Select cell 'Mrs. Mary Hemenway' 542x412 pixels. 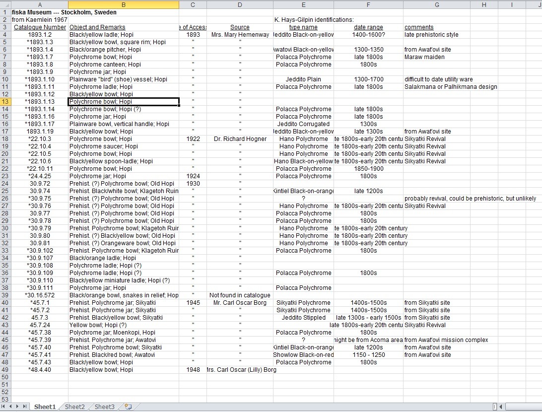[240, 35]
